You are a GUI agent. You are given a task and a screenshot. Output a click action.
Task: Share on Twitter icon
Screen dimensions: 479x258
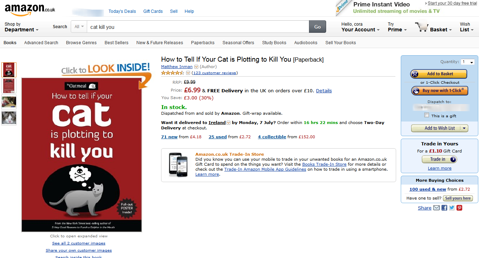pyautogui.click(x=452, y=208)
